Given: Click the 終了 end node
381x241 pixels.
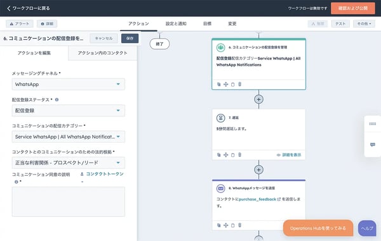Looking at the screenshot, I should [x=159, y=44].
